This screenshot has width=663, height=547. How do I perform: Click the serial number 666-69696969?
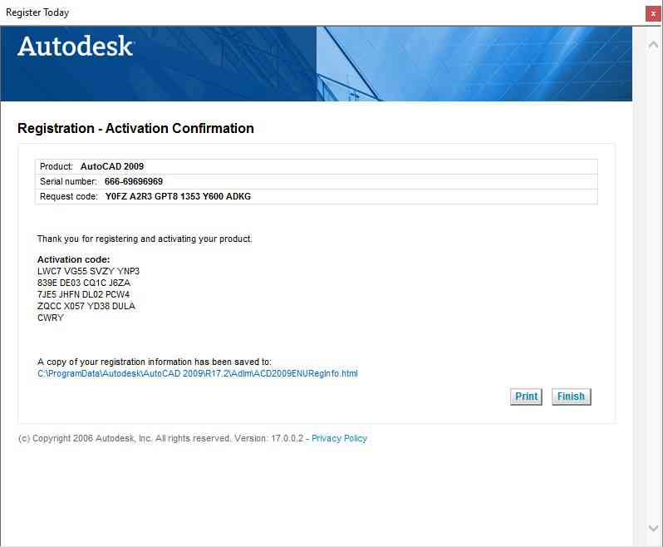click(134, 181)
